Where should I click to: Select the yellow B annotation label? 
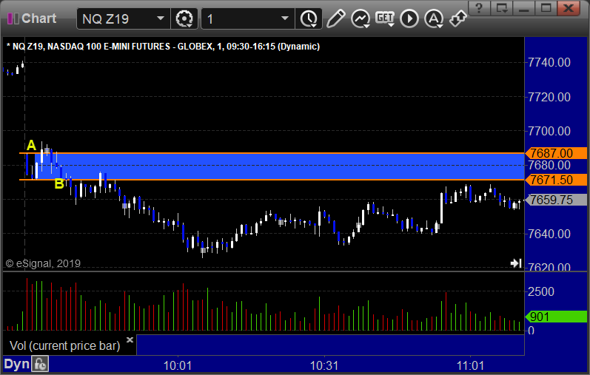pos(59,183)
